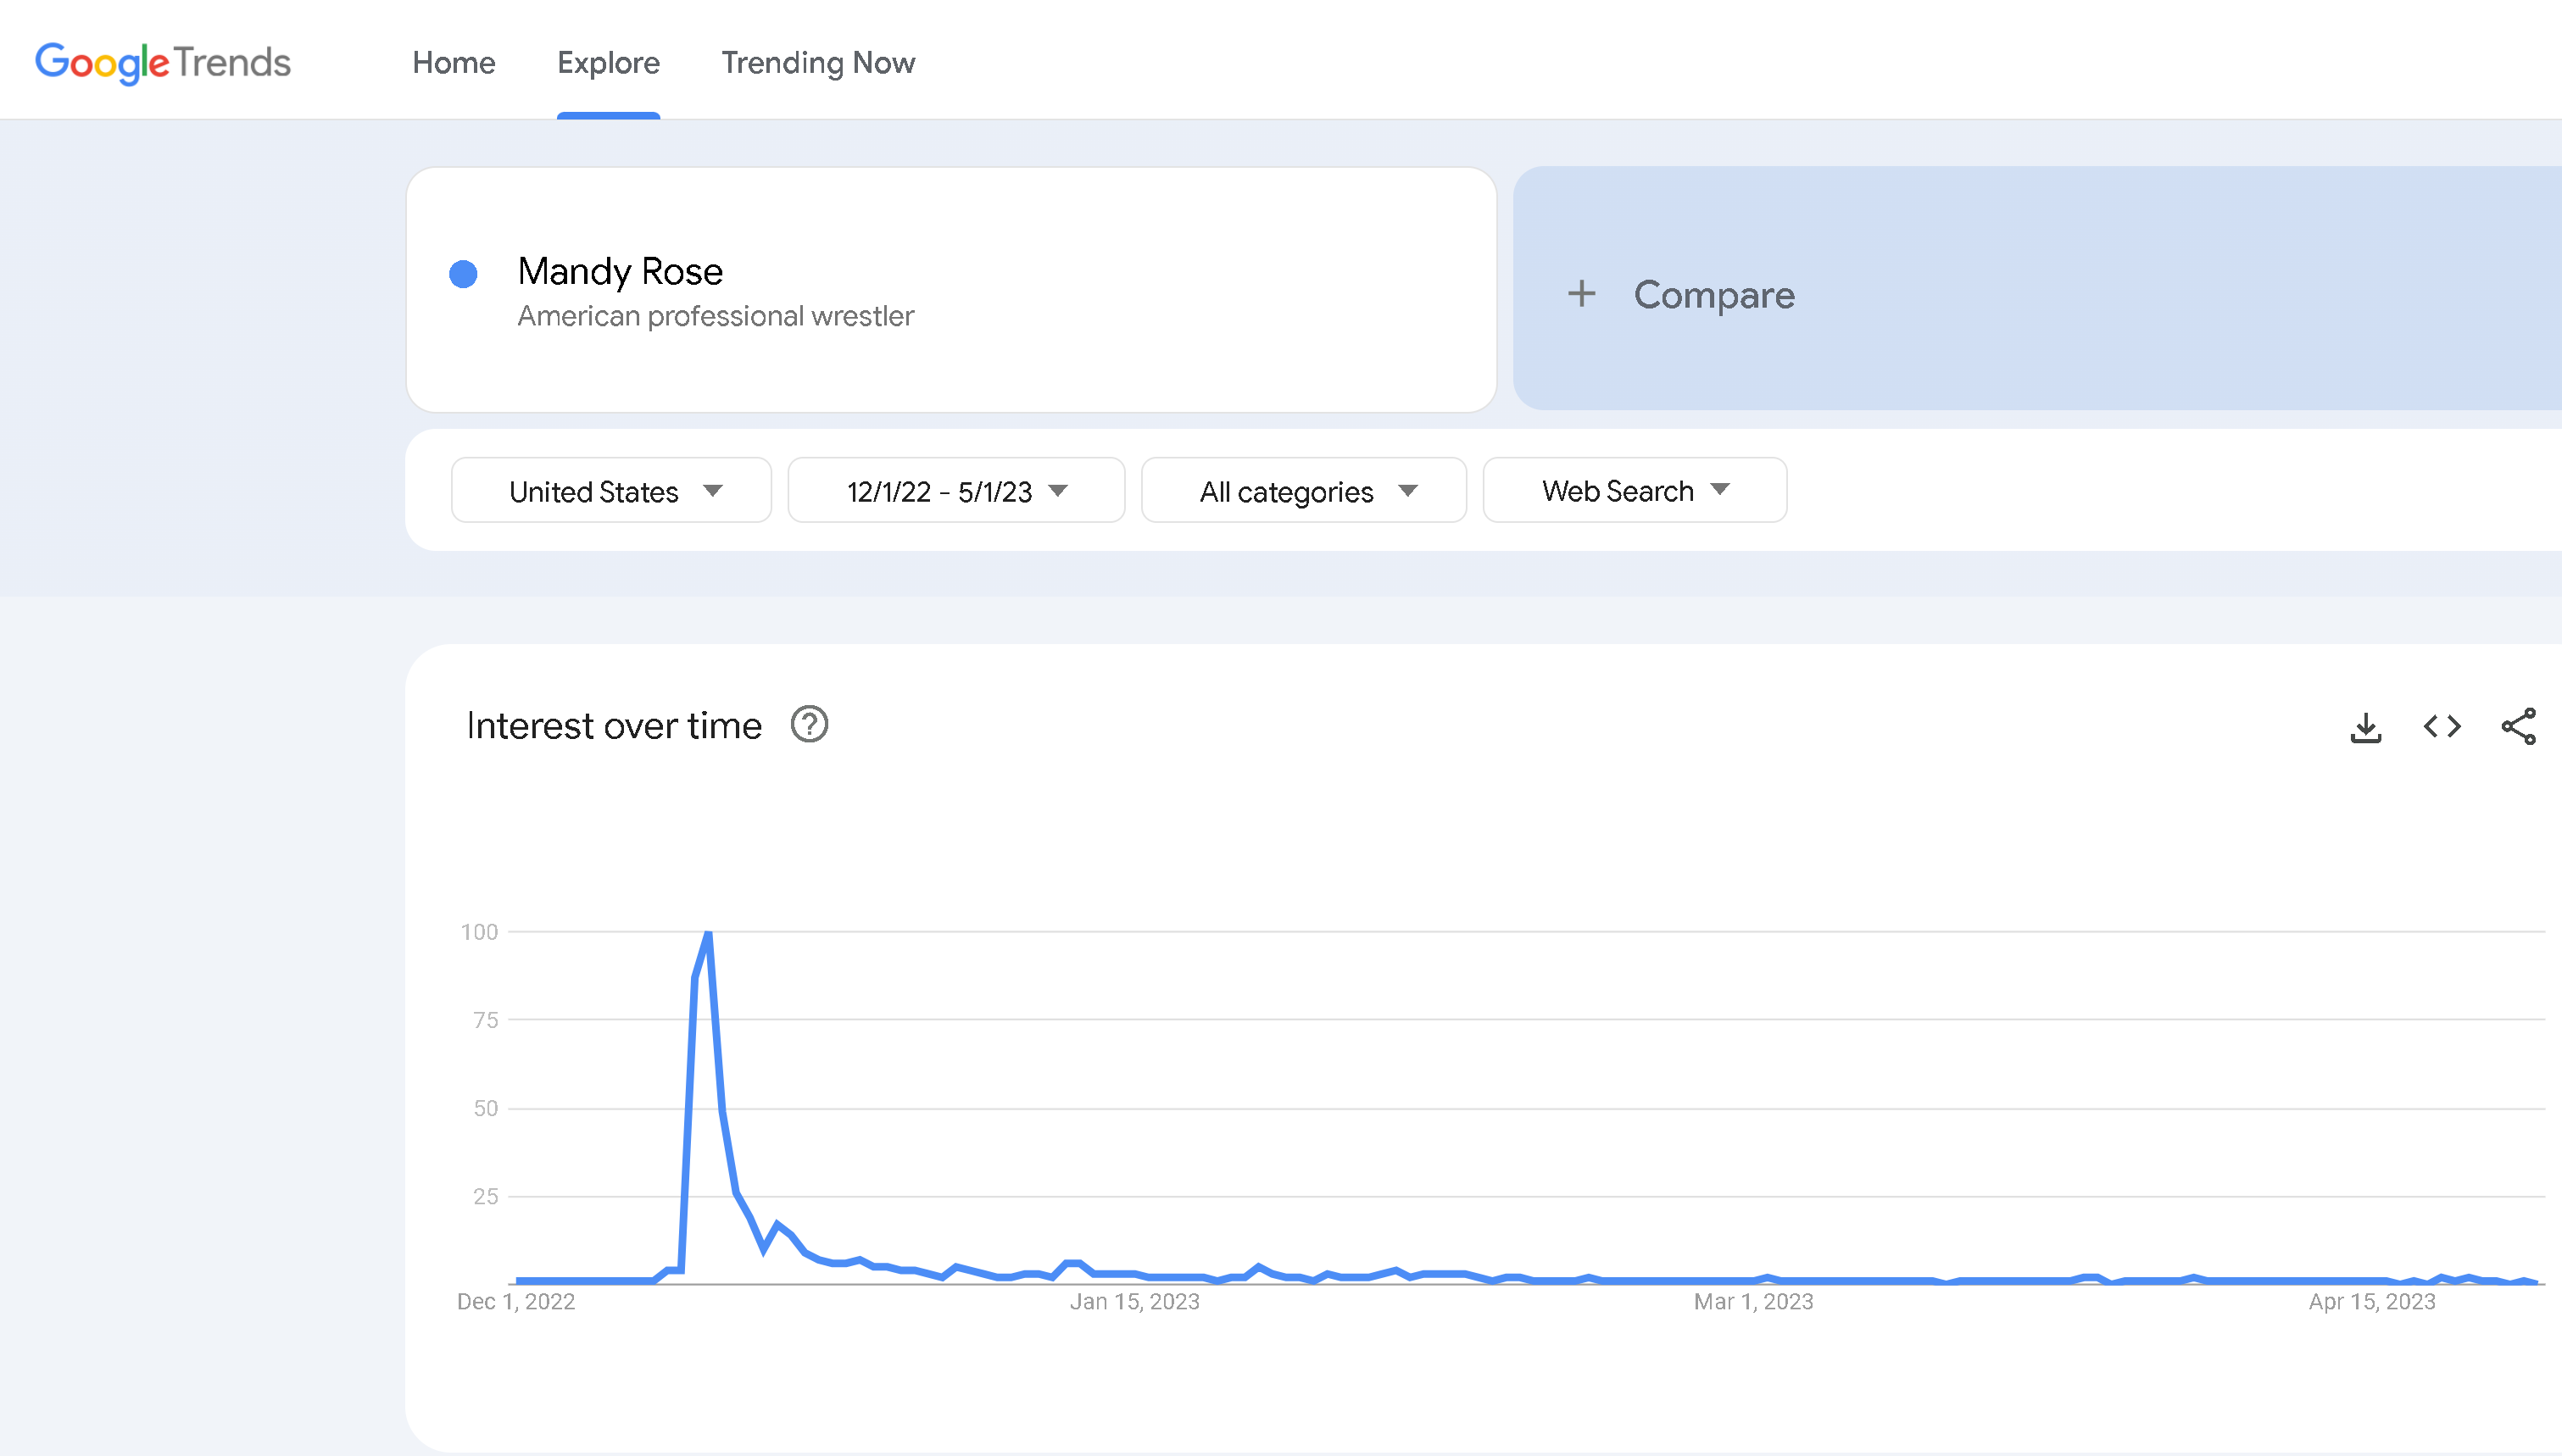Open help for Interest over time

tap(809, 725)
